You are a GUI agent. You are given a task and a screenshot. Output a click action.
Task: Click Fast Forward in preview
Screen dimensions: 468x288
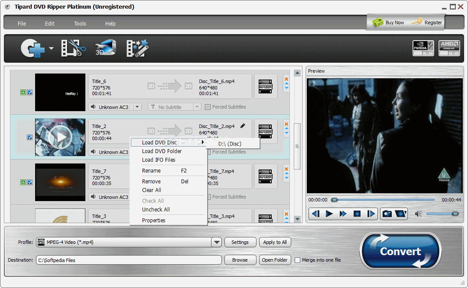pyautogui.click(x=343, y=214)
